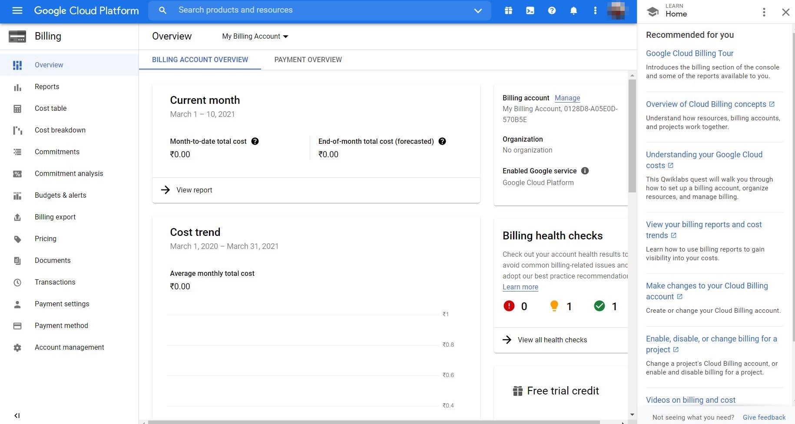Open the help question mark icon
This screenshot has height=424, width=795.
coord(552,10)
